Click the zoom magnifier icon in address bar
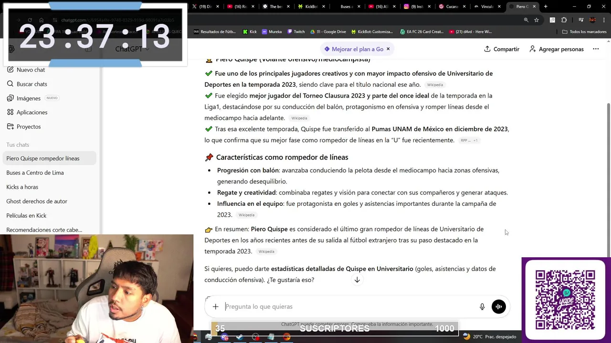This screenshot has width=611, height=343. click(x=526, y=20)
